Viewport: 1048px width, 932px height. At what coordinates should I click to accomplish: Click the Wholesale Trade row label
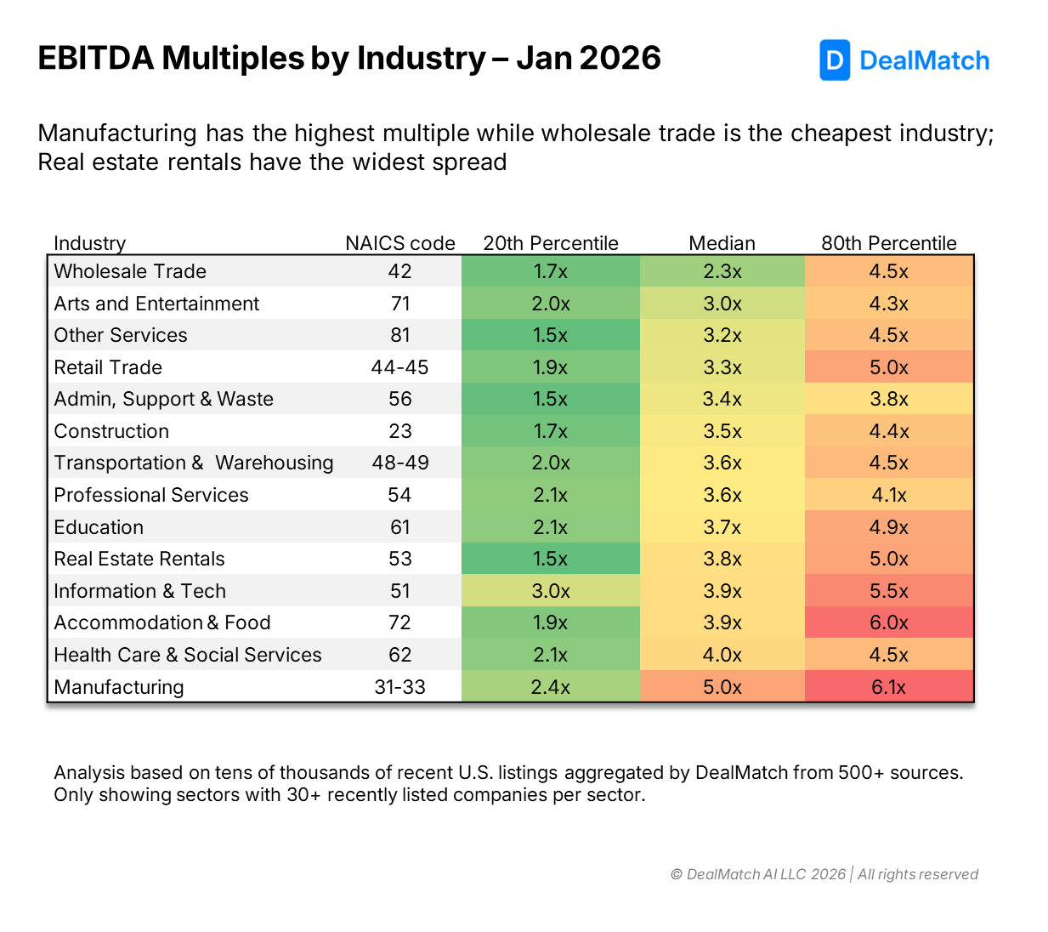coord(130,271)
